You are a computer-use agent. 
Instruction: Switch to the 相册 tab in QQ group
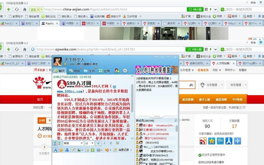point(74,71)
